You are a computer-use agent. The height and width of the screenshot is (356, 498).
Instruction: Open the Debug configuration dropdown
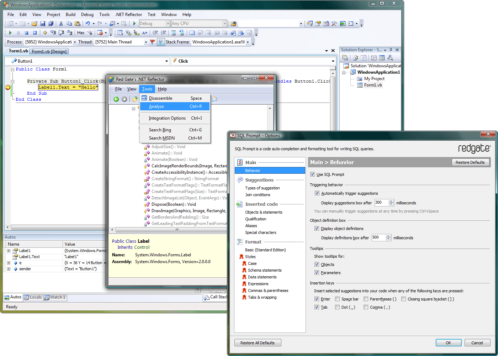pyautogui.click(x=168, y=23)
